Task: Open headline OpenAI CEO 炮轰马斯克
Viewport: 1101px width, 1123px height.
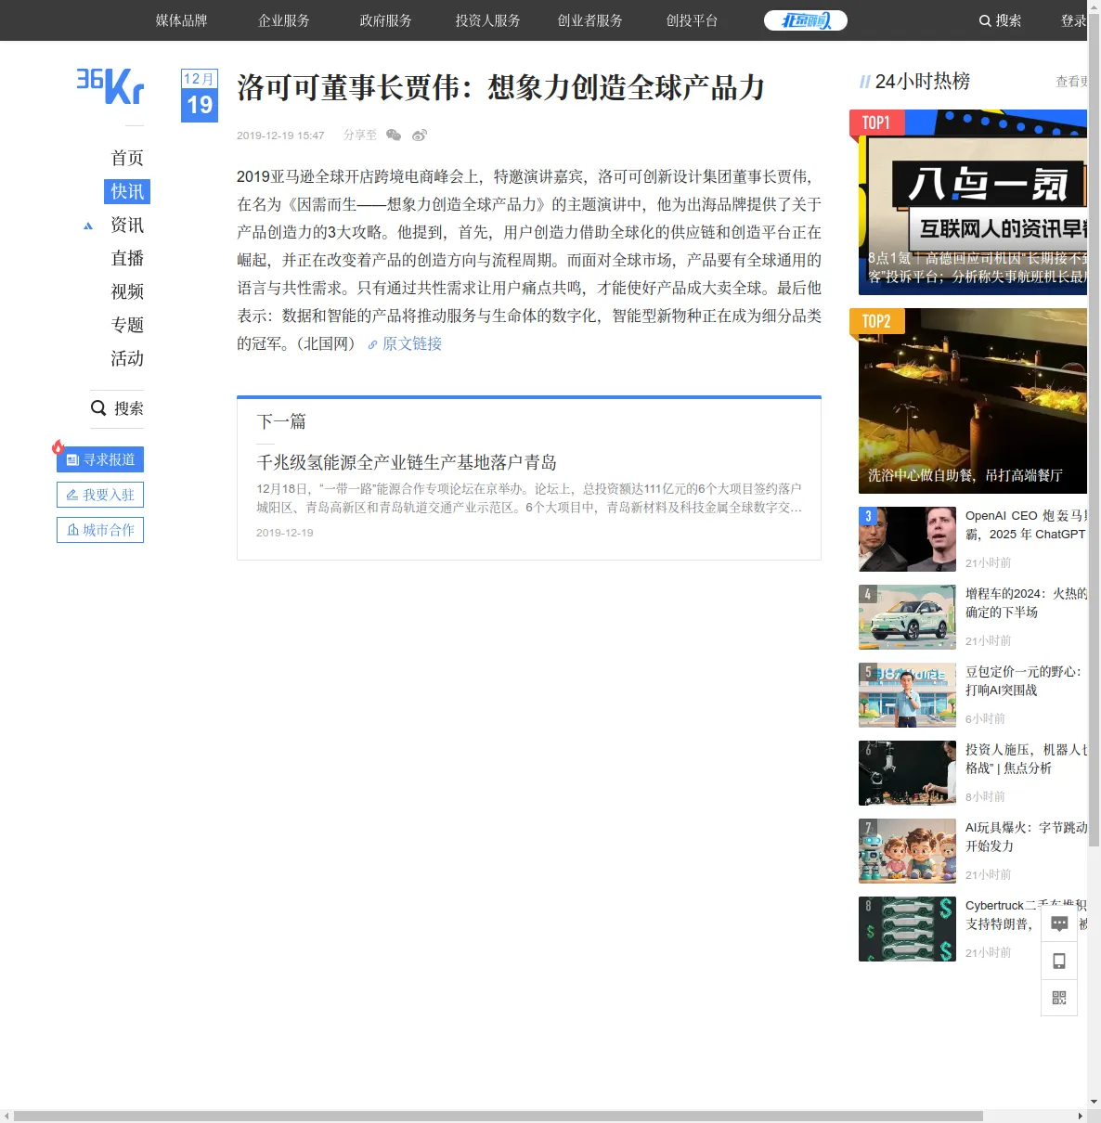Action: tap(1026, 525)
